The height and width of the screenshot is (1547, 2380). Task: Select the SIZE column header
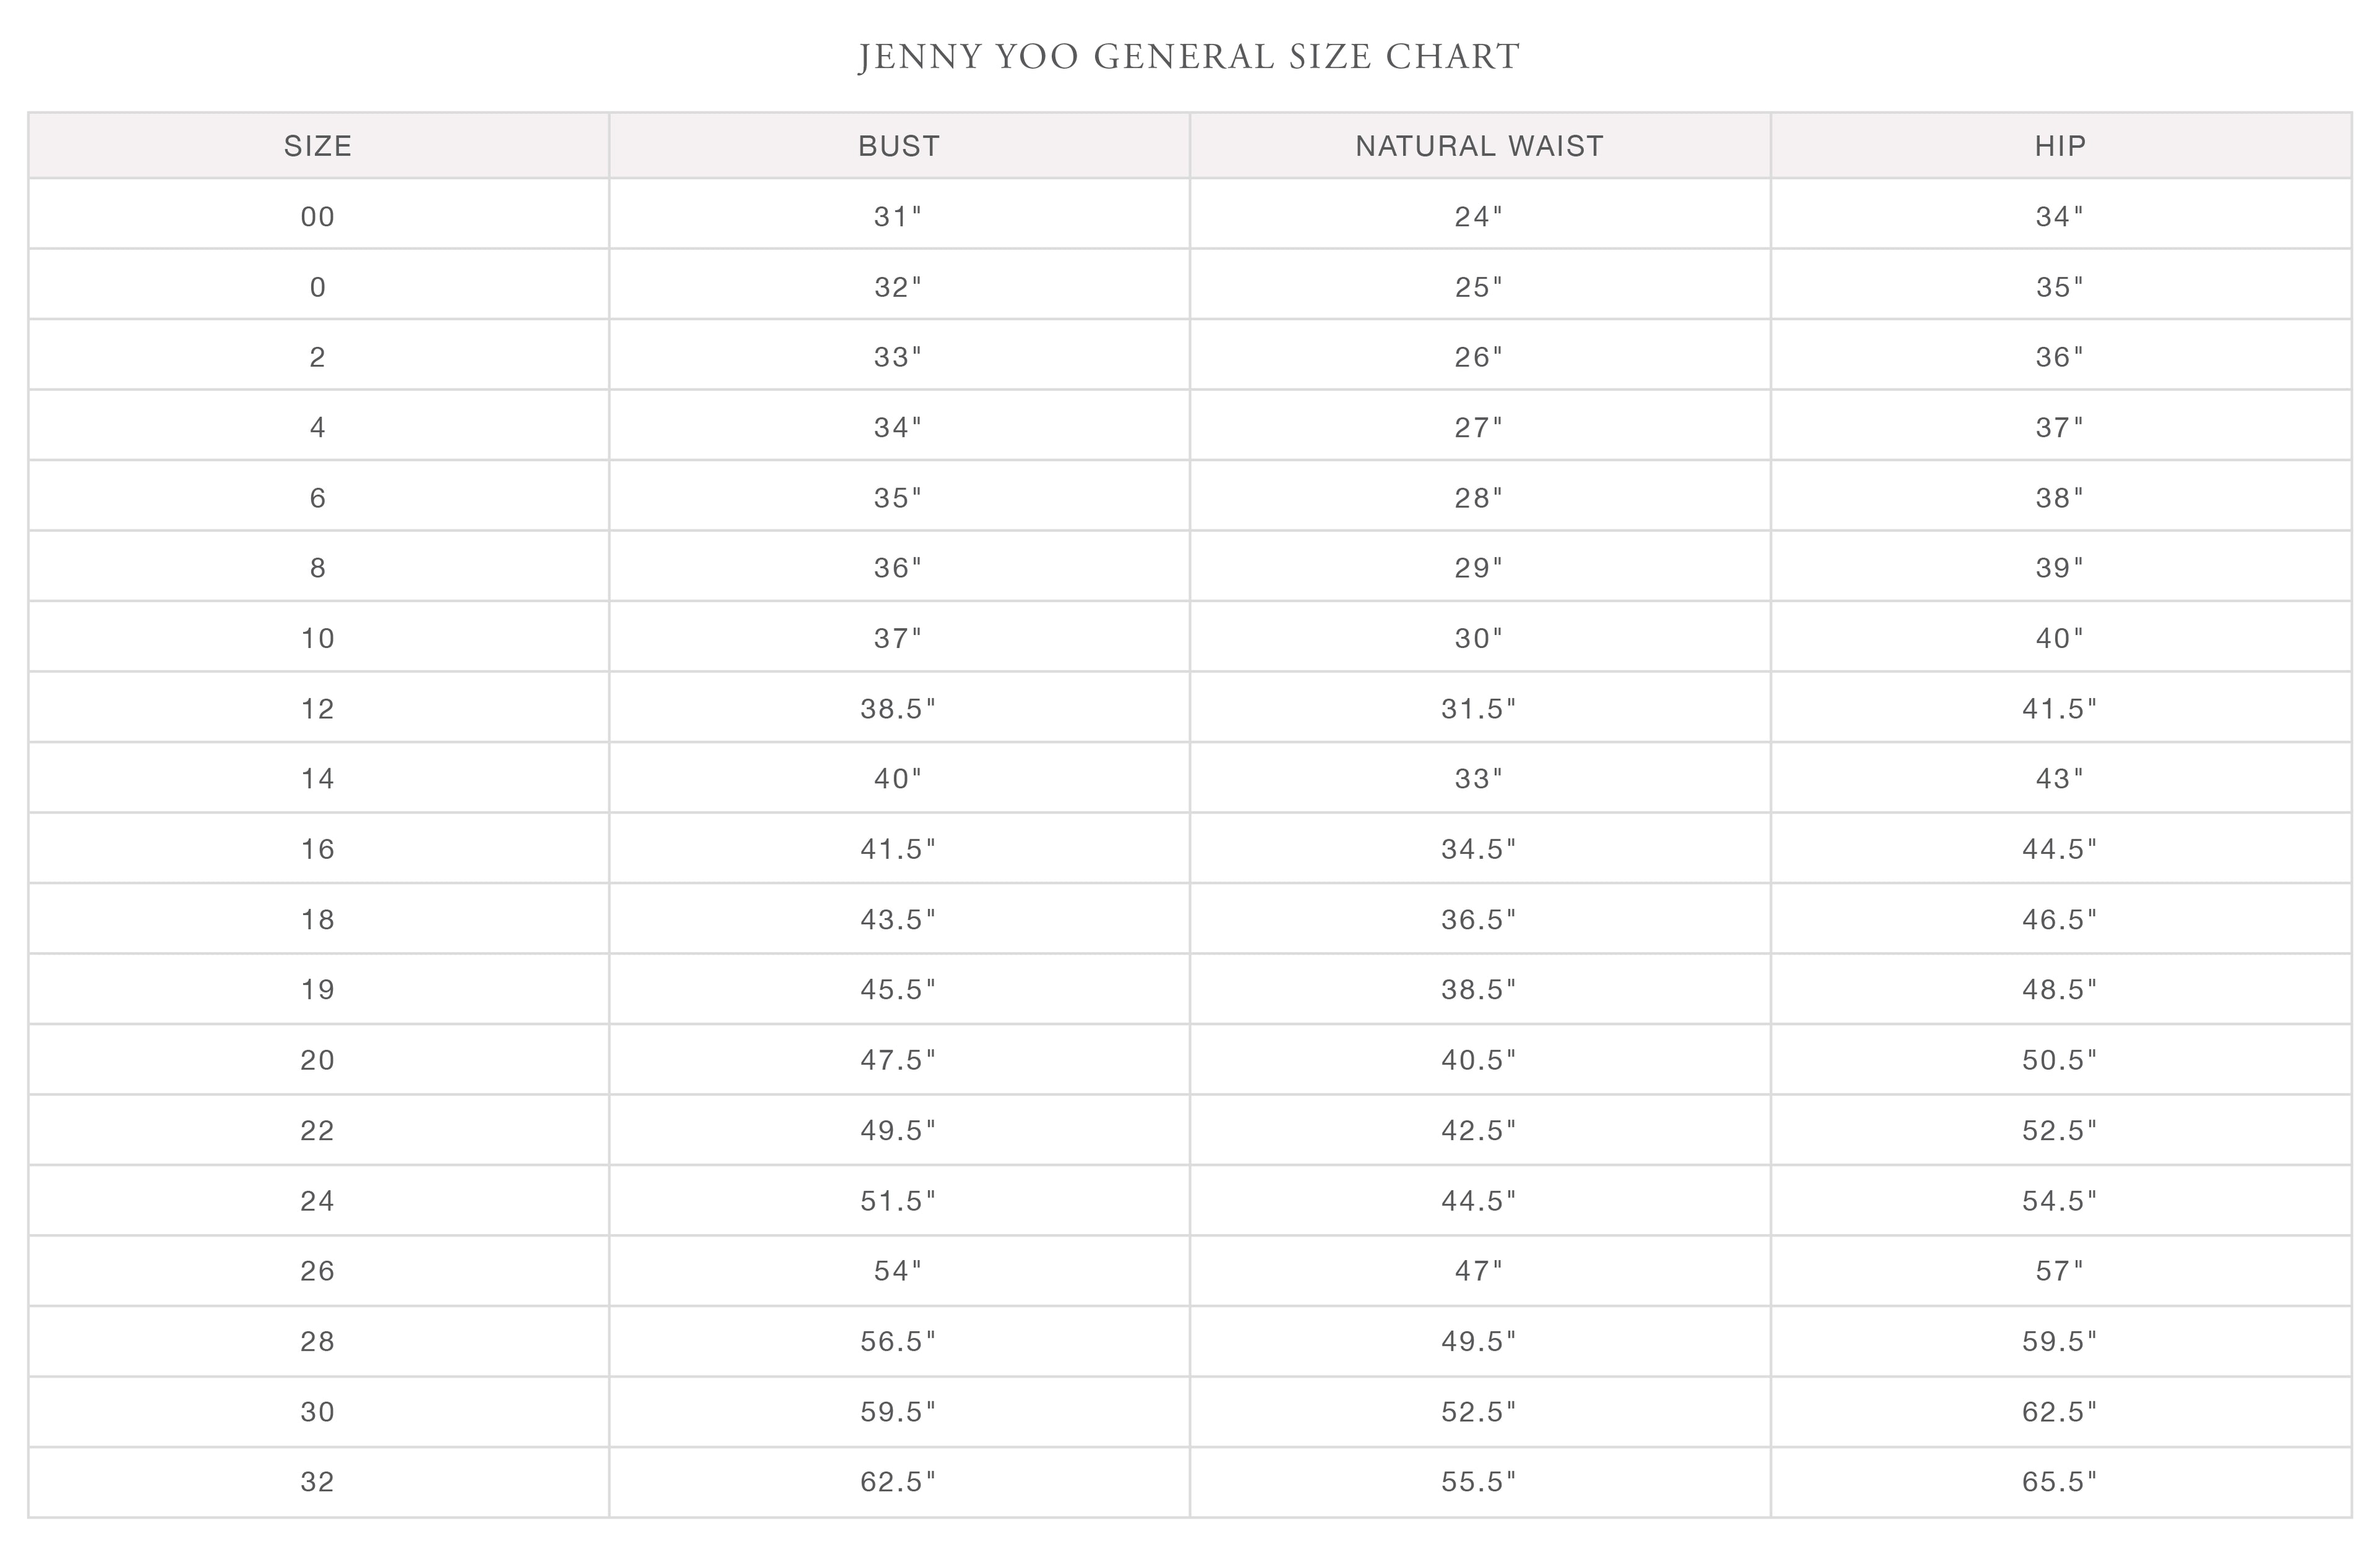click(x=318, y=146)
